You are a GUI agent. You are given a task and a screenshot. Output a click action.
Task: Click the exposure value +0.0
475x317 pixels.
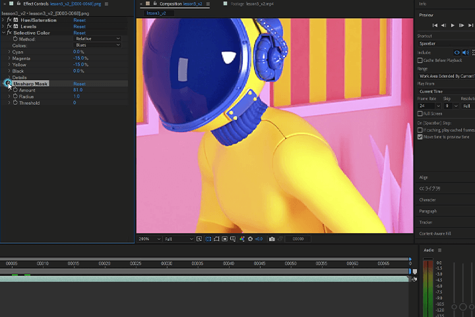click(x=259, y=239)
